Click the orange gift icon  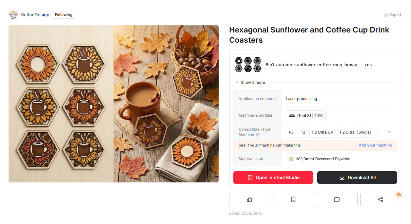(399, 195)
